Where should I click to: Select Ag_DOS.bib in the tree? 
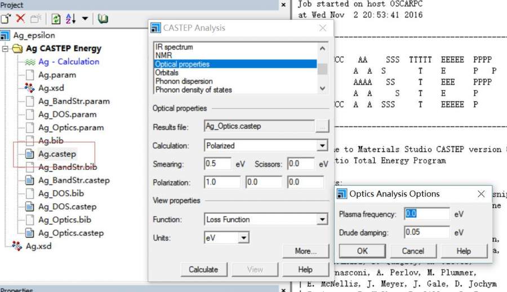61,194
